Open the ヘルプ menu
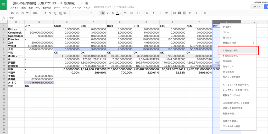Screen dimensions: 268x134 click(87, 8)
